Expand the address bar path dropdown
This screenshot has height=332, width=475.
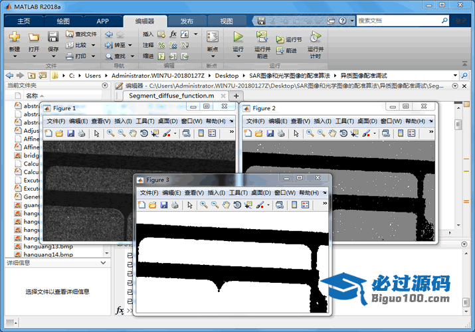point(455,75)
